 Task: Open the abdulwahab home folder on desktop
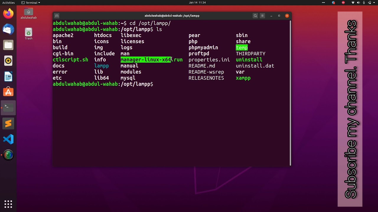tap(29, 14)
